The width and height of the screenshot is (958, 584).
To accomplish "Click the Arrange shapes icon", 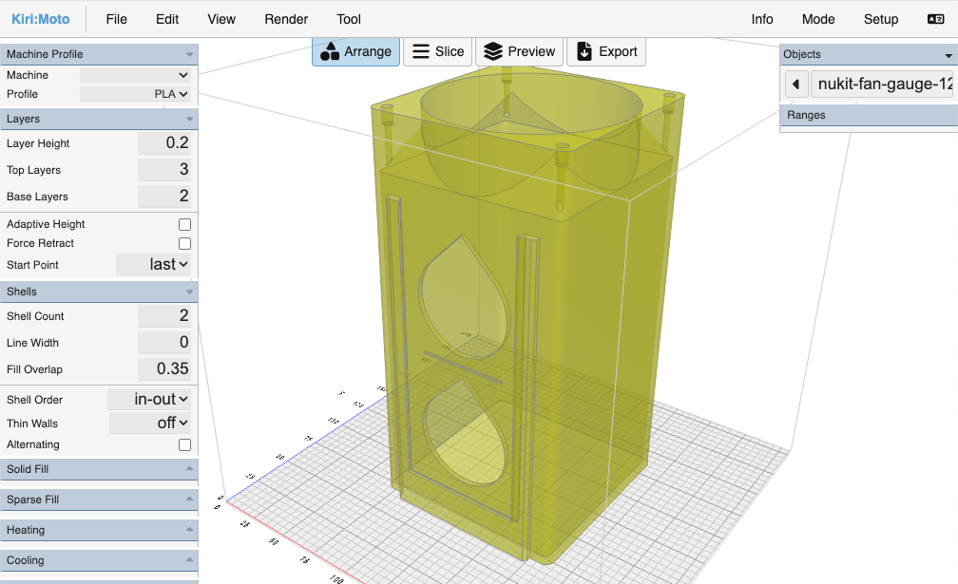I will point(329,52).
